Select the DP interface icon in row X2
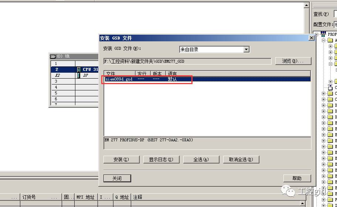Viewport: 337px width, 207px height. (79, 76)
